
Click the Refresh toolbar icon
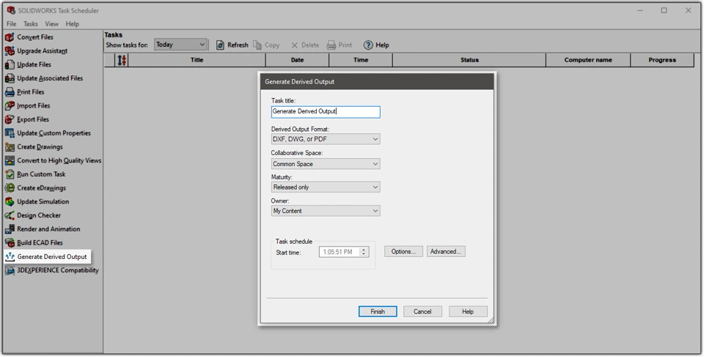pos(220,45)
